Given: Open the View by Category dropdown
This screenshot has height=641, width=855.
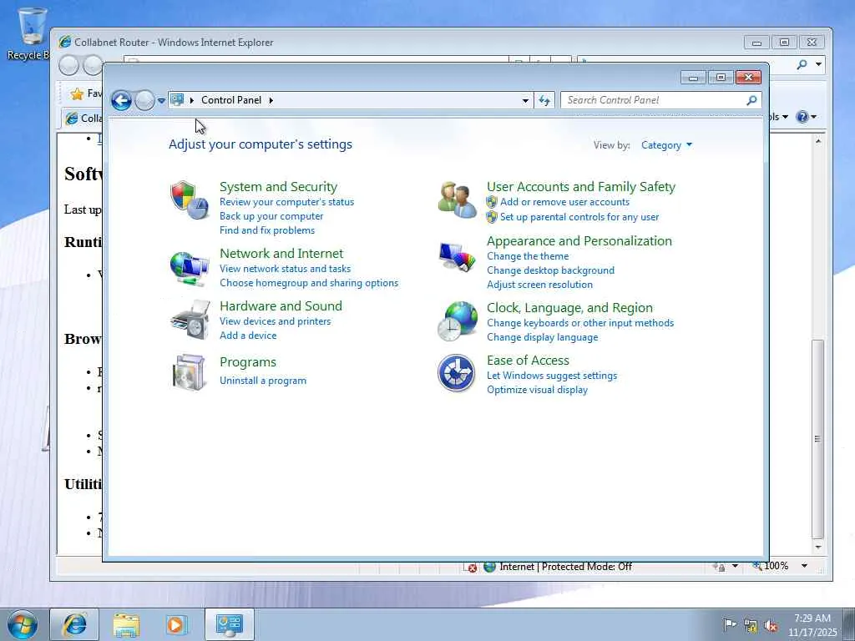Looking at the screenshot, I should [x=666, y=145].
